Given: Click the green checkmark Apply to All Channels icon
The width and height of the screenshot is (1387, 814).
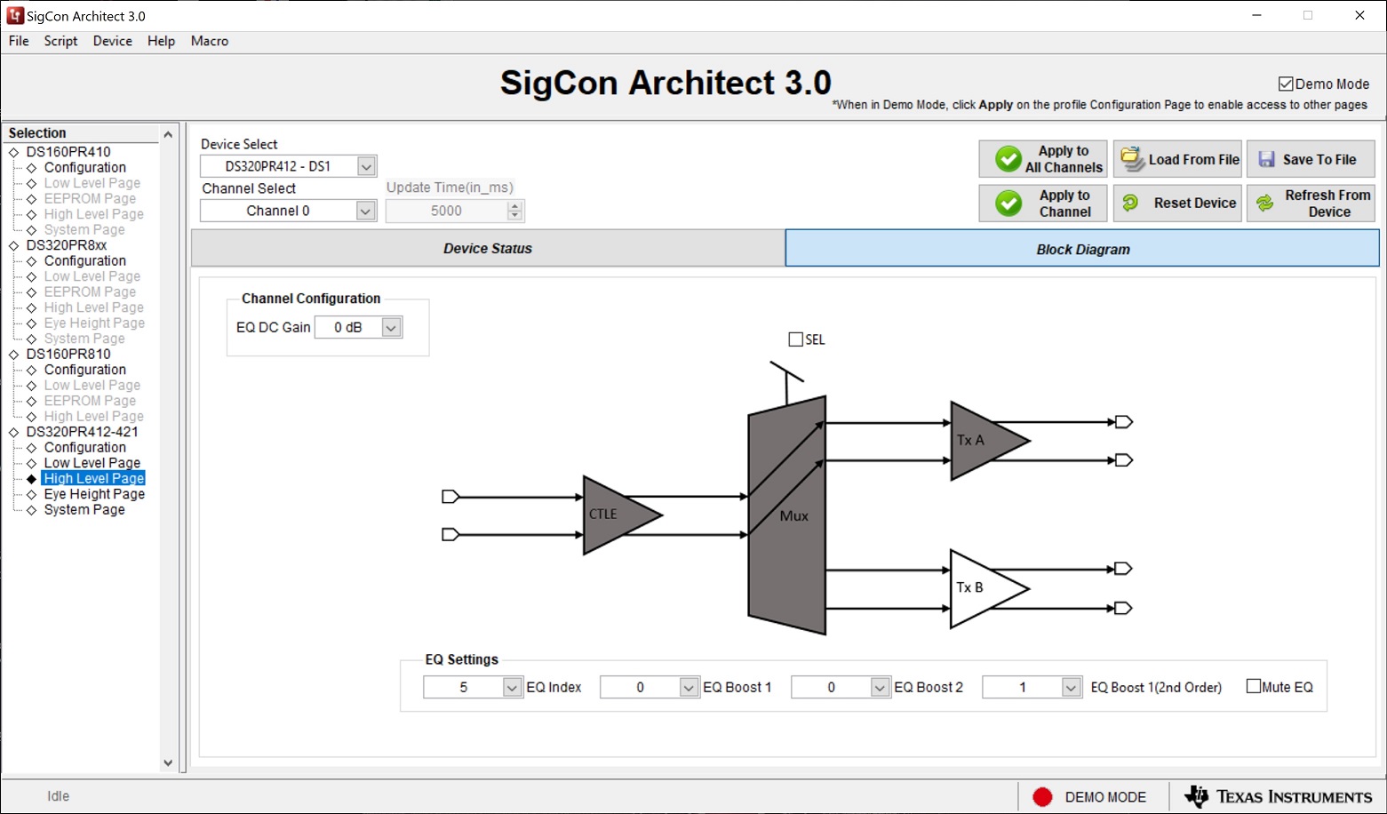Looking at the screenshot, I should click(1008, 159).
